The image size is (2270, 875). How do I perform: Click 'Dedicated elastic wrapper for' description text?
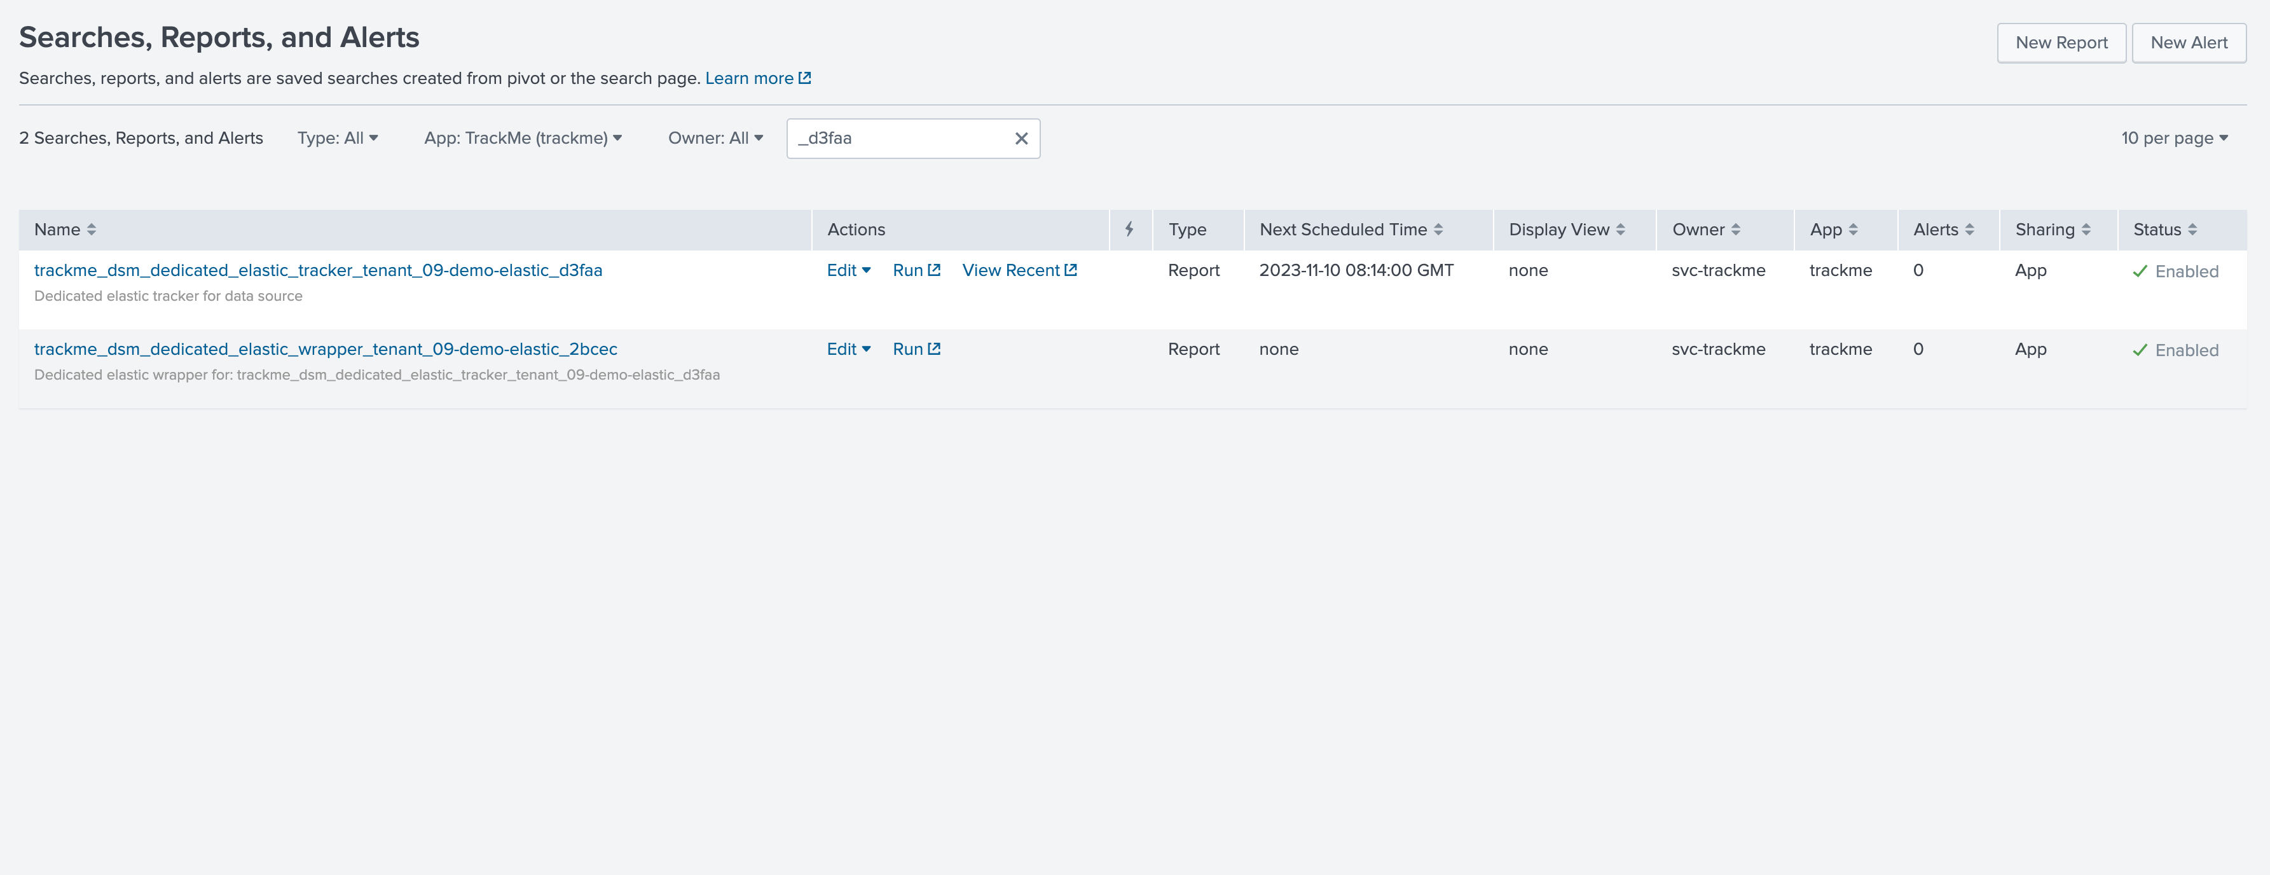[x=377, y=375]
